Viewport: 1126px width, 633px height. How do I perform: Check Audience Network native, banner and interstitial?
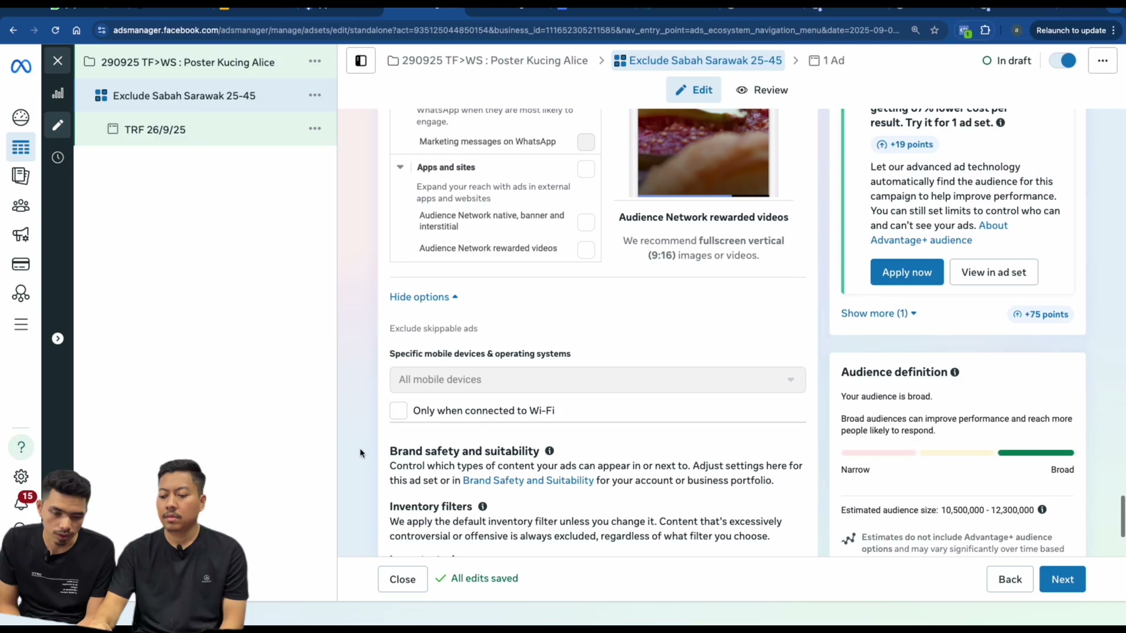point(586,222)
